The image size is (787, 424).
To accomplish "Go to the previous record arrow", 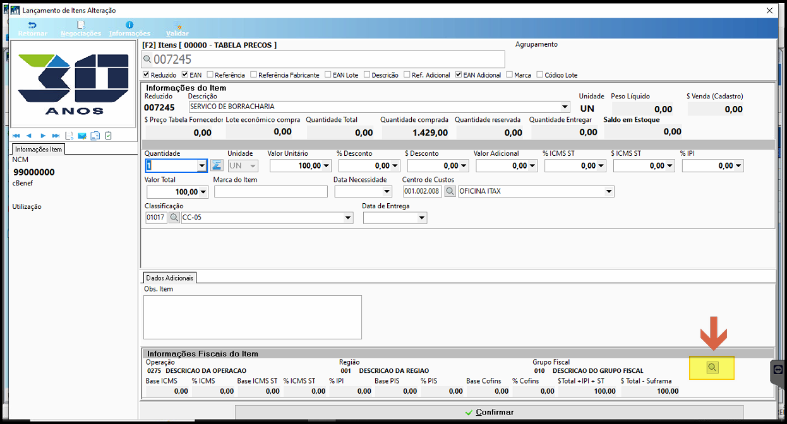I will (30, 136).
